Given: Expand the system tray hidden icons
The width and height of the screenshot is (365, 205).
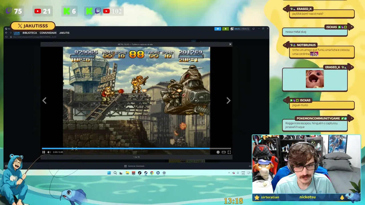Looking at the screenshot, I should pos(229,173).
